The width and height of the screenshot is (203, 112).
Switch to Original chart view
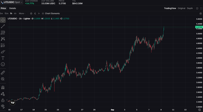(182, 8)
